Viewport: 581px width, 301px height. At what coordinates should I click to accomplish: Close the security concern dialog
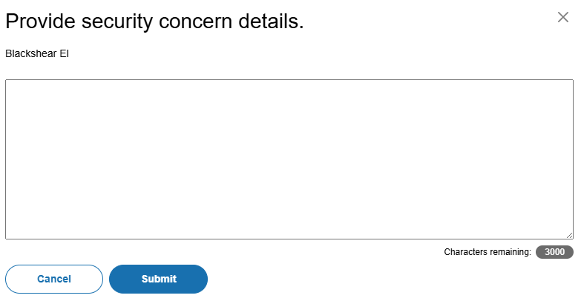[562, 18]
